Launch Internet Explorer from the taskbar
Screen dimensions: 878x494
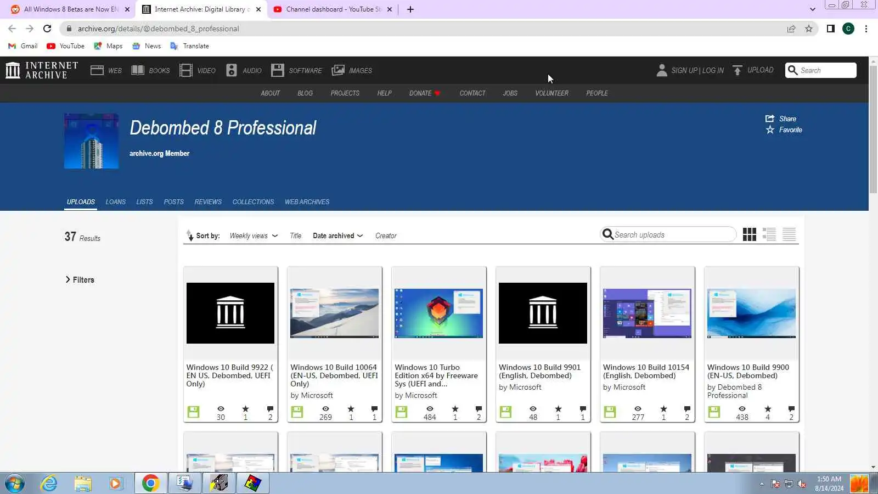click(x=49, y=484)
